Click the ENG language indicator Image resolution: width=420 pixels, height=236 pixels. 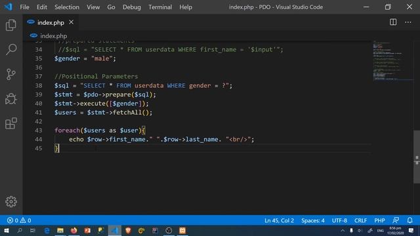[381, 230]
